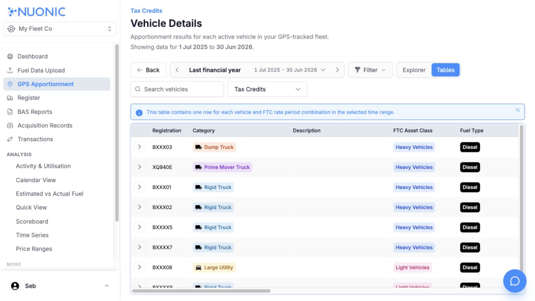
Task: Click the BAS Reports document icon
Action: pos(10,112)
